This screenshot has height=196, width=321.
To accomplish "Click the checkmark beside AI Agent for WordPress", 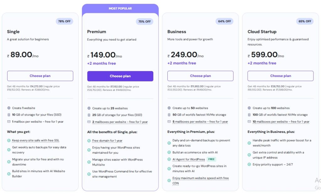I will pyautogui.click(x=169, y=160).
